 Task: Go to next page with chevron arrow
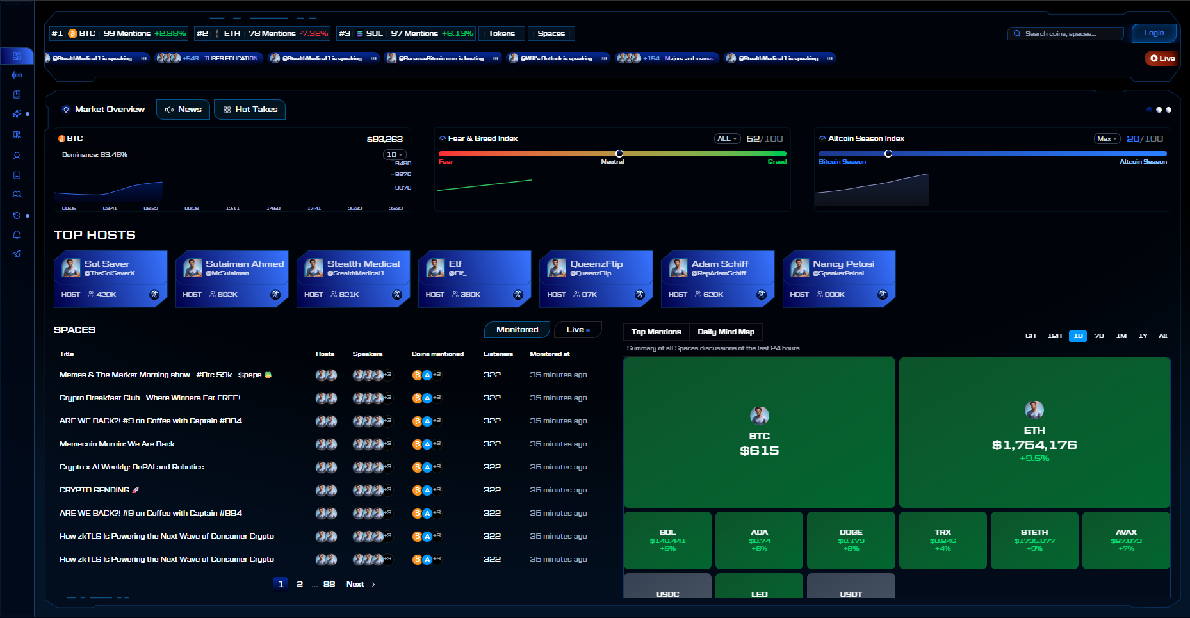[x=373, y=585]
